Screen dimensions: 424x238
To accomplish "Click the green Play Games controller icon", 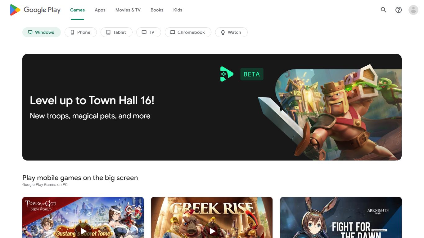I will tap(227, 74).
